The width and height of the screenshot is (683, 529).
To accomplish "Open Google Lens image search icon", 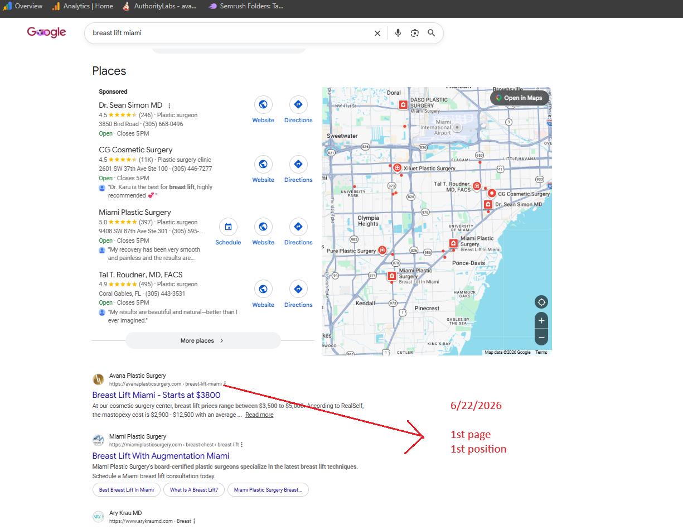I will (415, 33).
